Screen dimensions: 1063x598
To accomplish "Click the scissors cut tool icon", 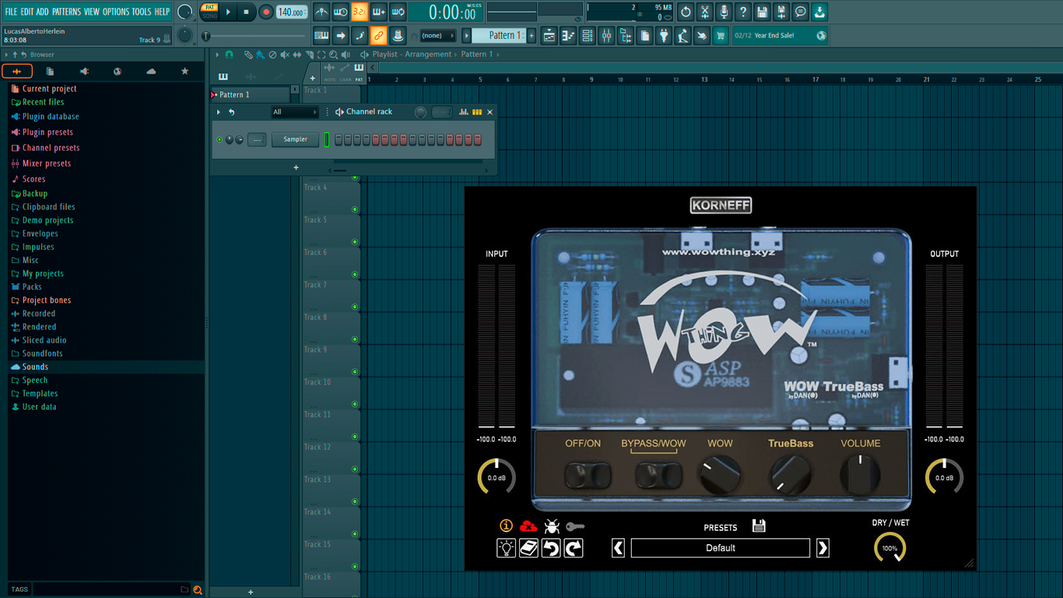I will coord(704,12).
